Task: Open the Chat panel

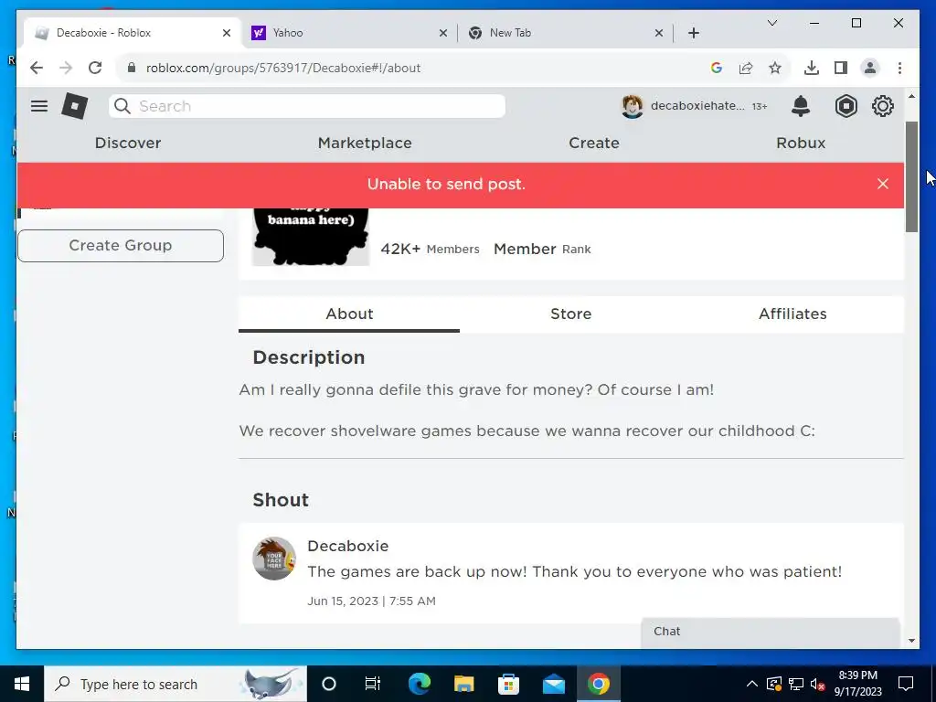Action: [x=770, y=632]
